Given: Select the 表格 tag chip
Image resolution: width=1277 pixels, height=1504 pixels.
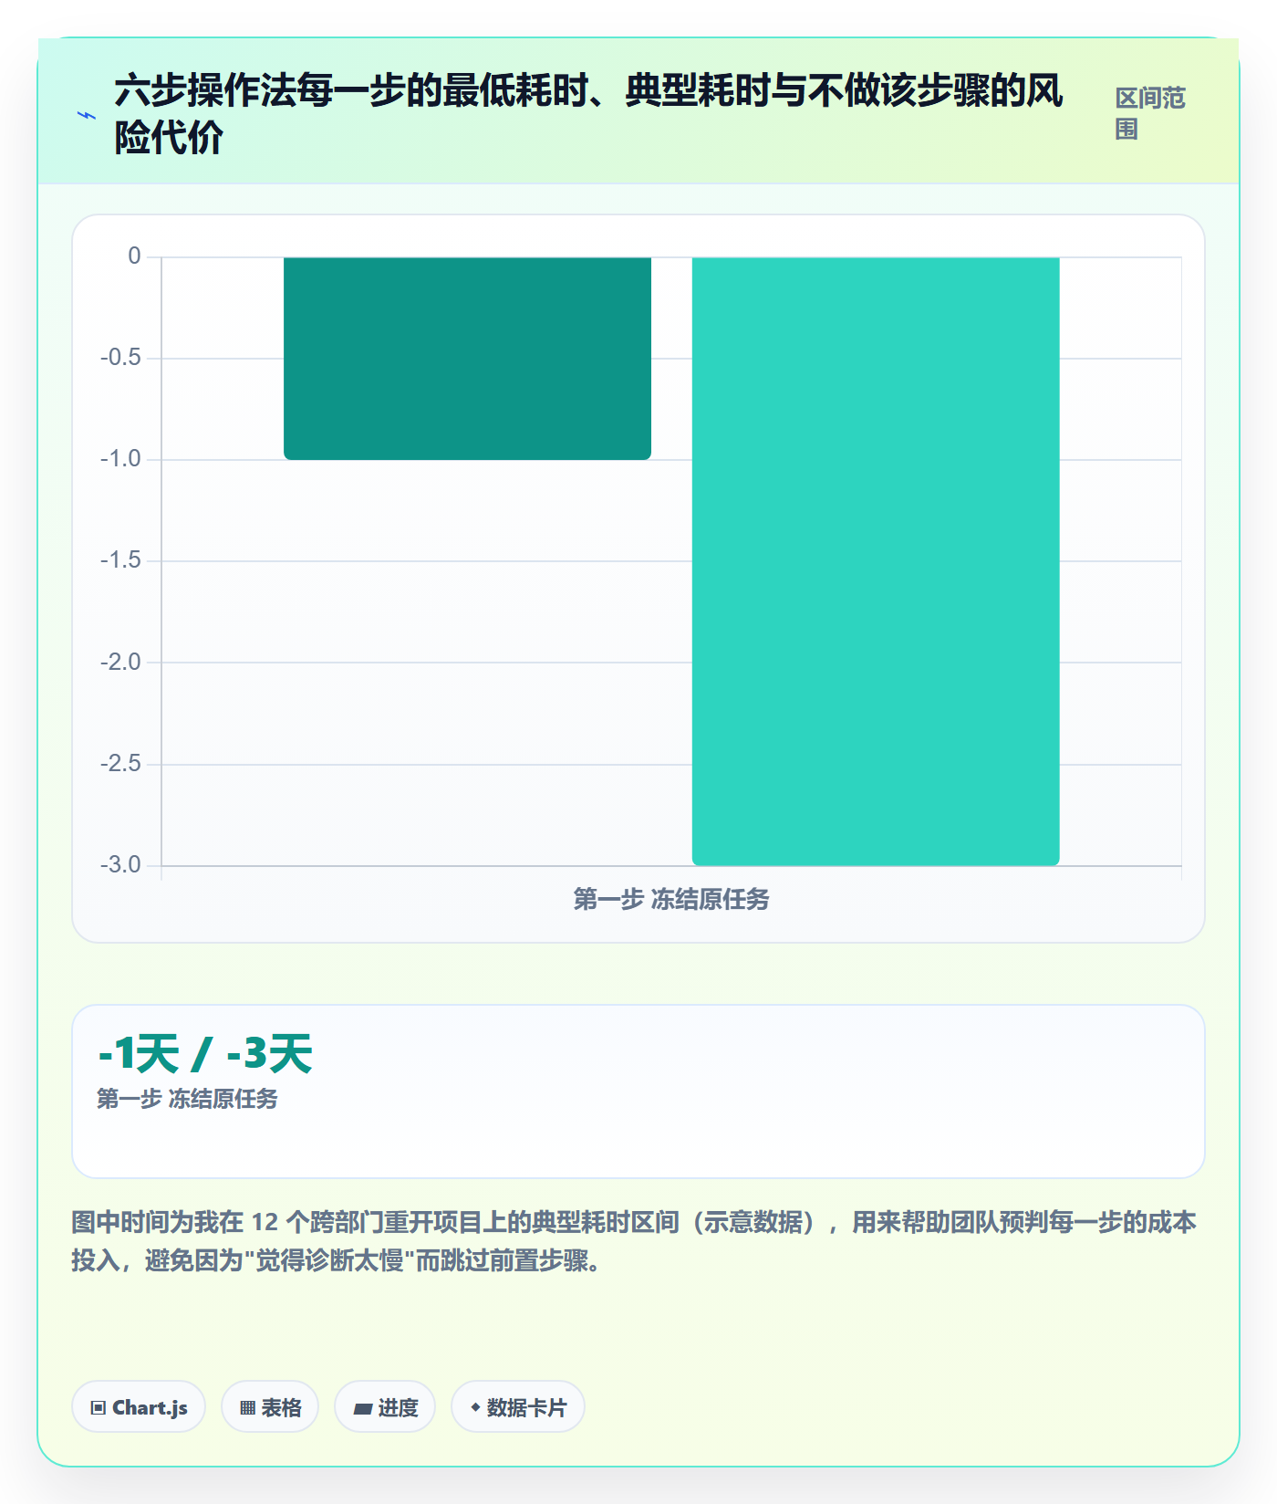Looking at the screenshot, I should [x=270, y=1406].
